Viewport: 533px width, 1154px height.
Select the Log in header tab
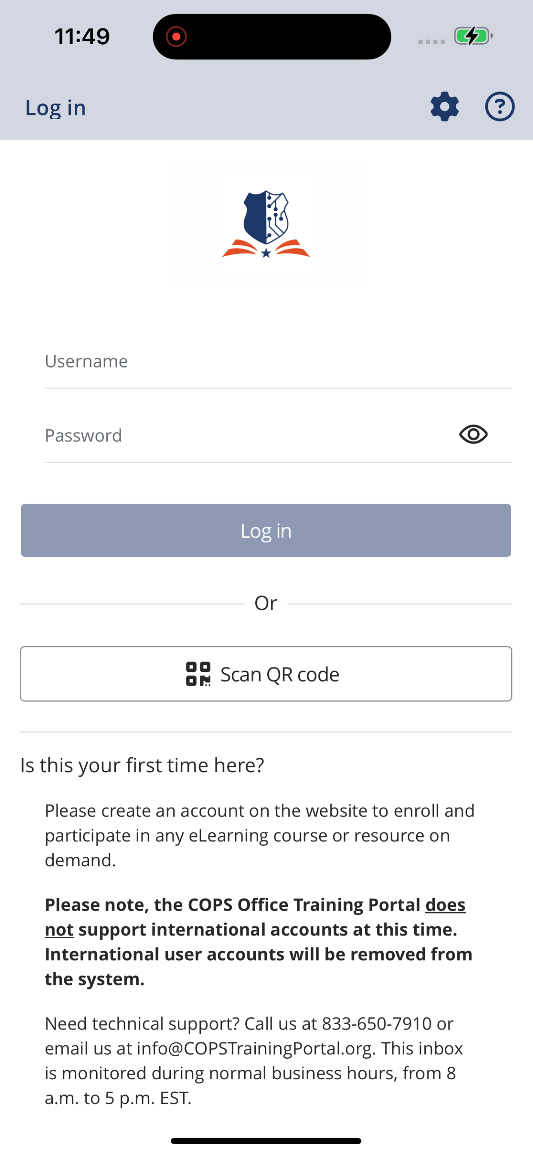(x=55, y=106)
